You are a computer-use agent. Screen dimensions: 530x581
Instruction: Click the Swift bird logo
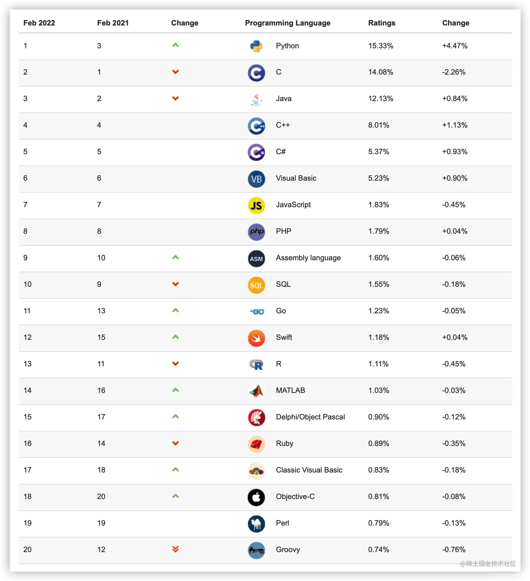tap(256, 338)
